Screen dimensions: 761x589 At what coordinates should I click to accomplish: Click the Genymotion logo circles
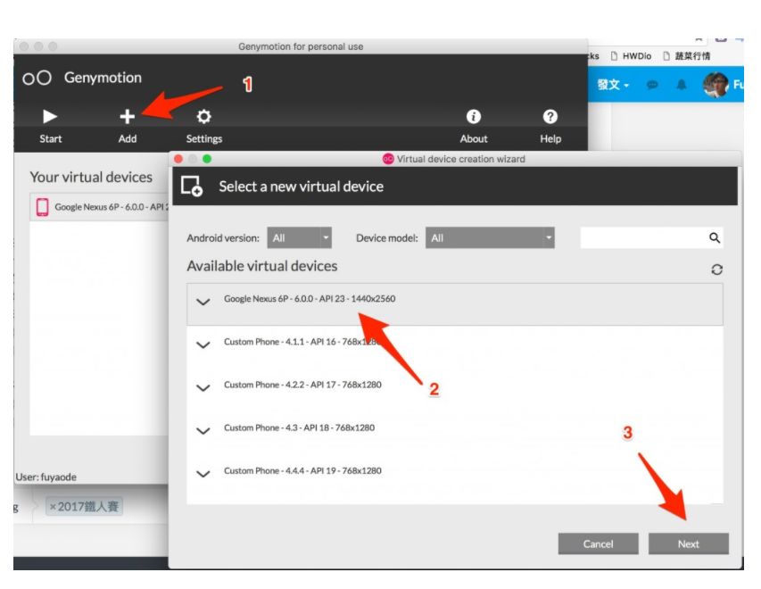[37, 78]
